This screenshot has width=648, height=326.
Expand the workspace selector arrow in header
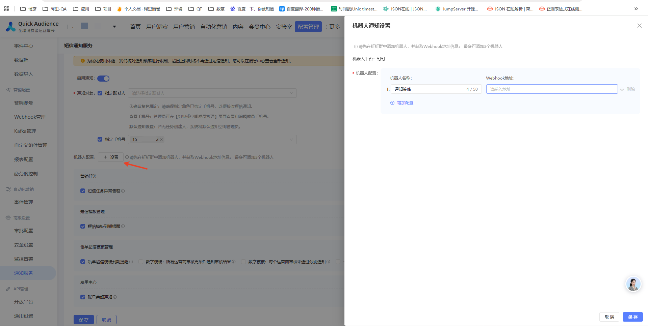click(x=114, y=27)
